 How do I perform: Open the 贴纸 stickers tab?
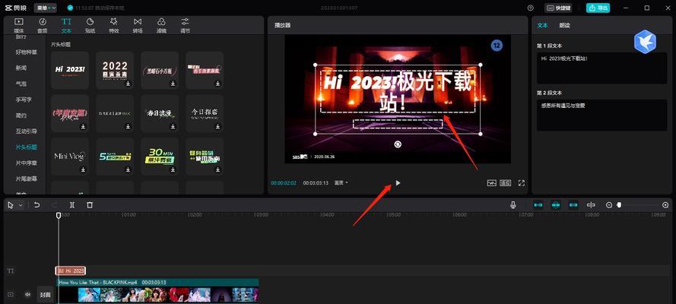90,25
